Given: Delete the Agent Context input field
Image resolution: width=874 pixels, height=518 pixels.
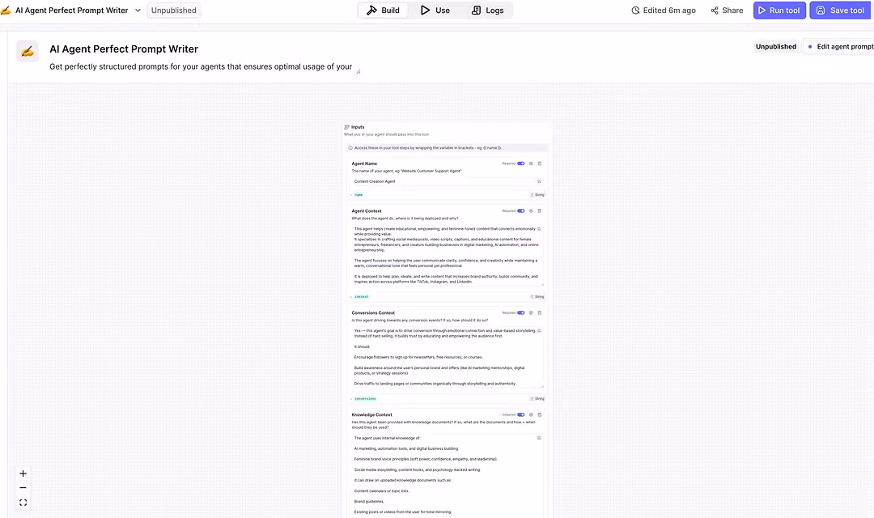Looking at the screenshot, I should [540, 210].
